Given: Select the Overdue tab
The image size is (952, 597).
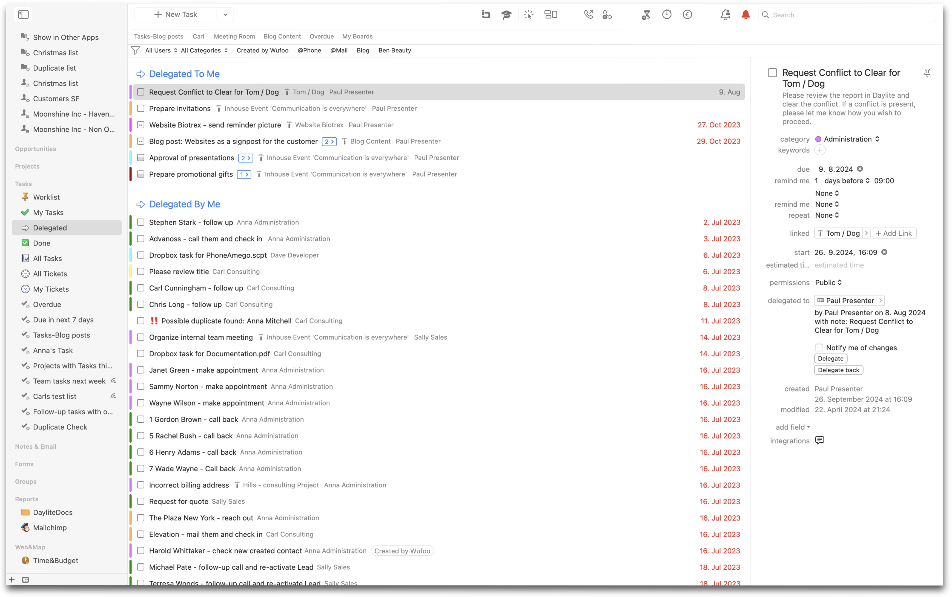Looking at the screenshot, I should click(x=322, y=36).
